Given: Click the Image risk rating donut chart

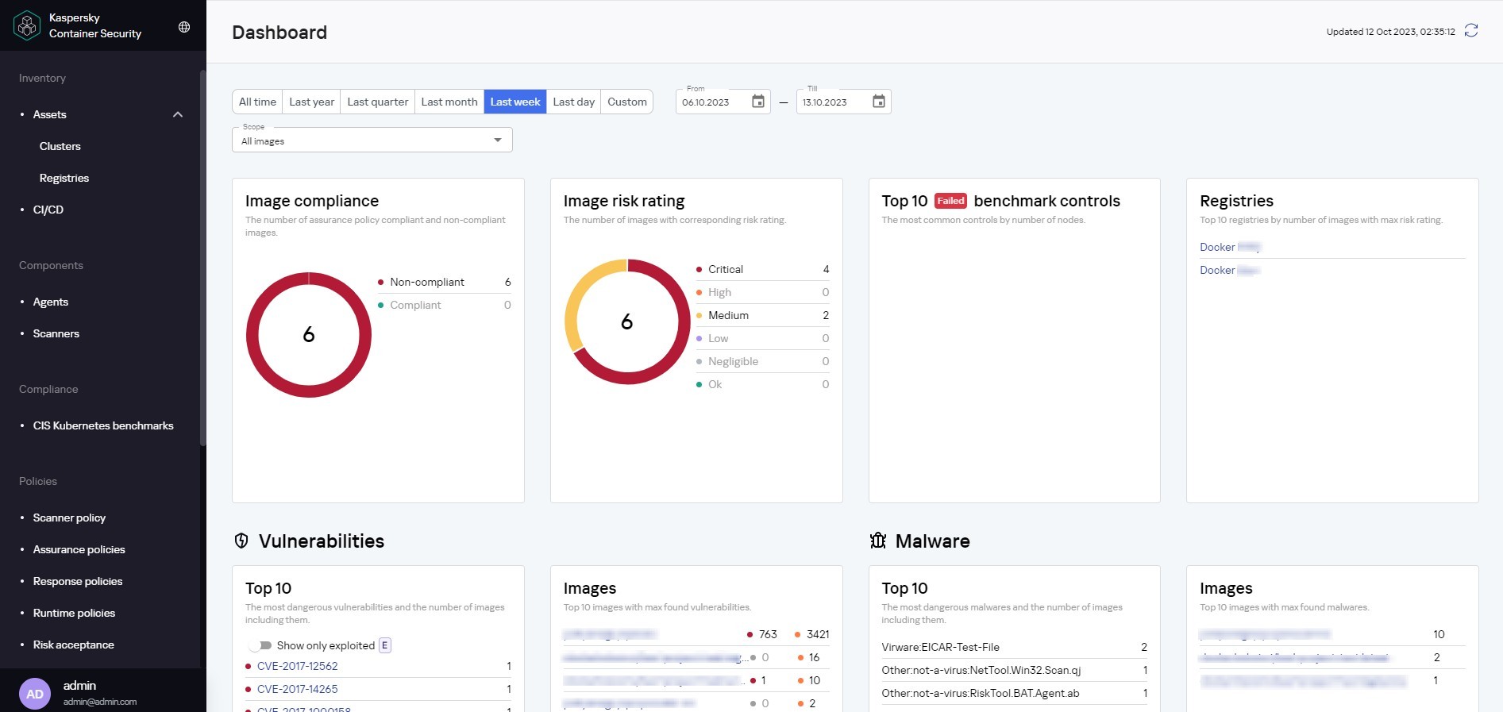Looking at the screenshot, I should (x=627, y=321).
